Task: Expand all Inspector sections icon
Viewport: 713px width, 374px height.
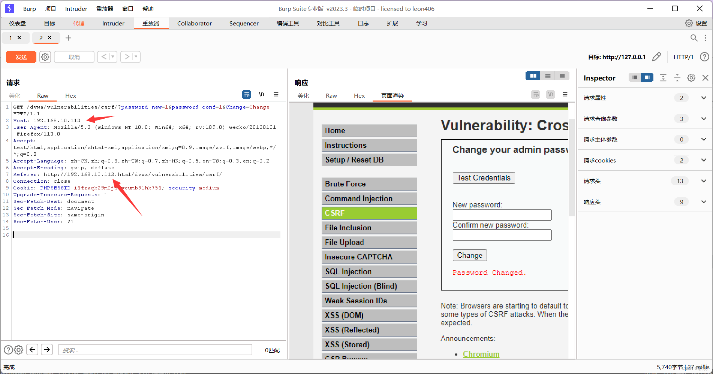Action: (663, 77)
